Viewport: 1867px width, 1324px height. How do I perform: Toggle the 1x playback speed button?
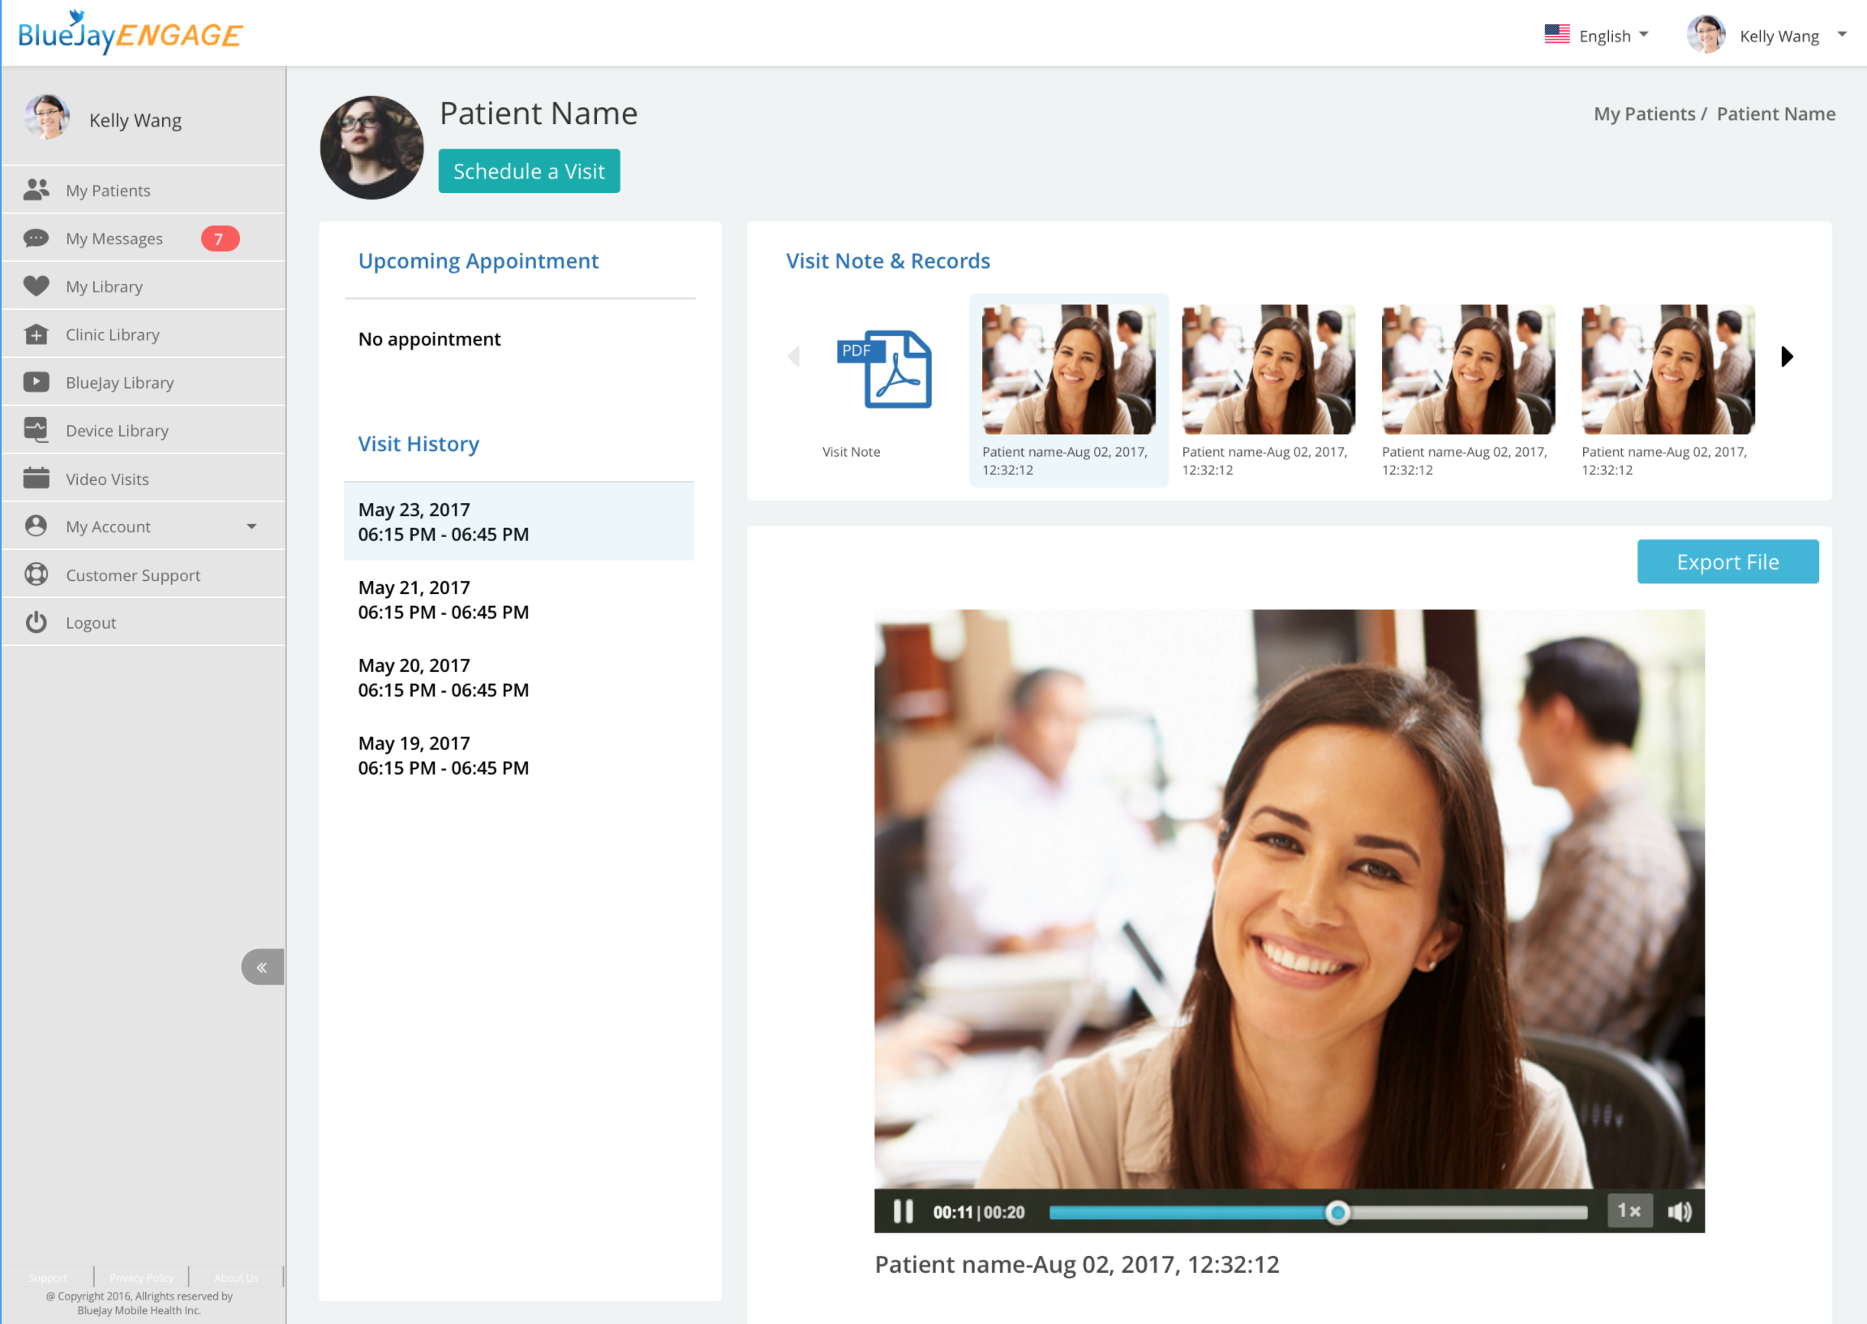tap(1629, 1210)
